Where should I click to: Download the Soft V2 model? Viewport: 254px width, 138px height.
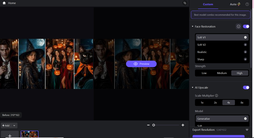(x=245, y=44)
